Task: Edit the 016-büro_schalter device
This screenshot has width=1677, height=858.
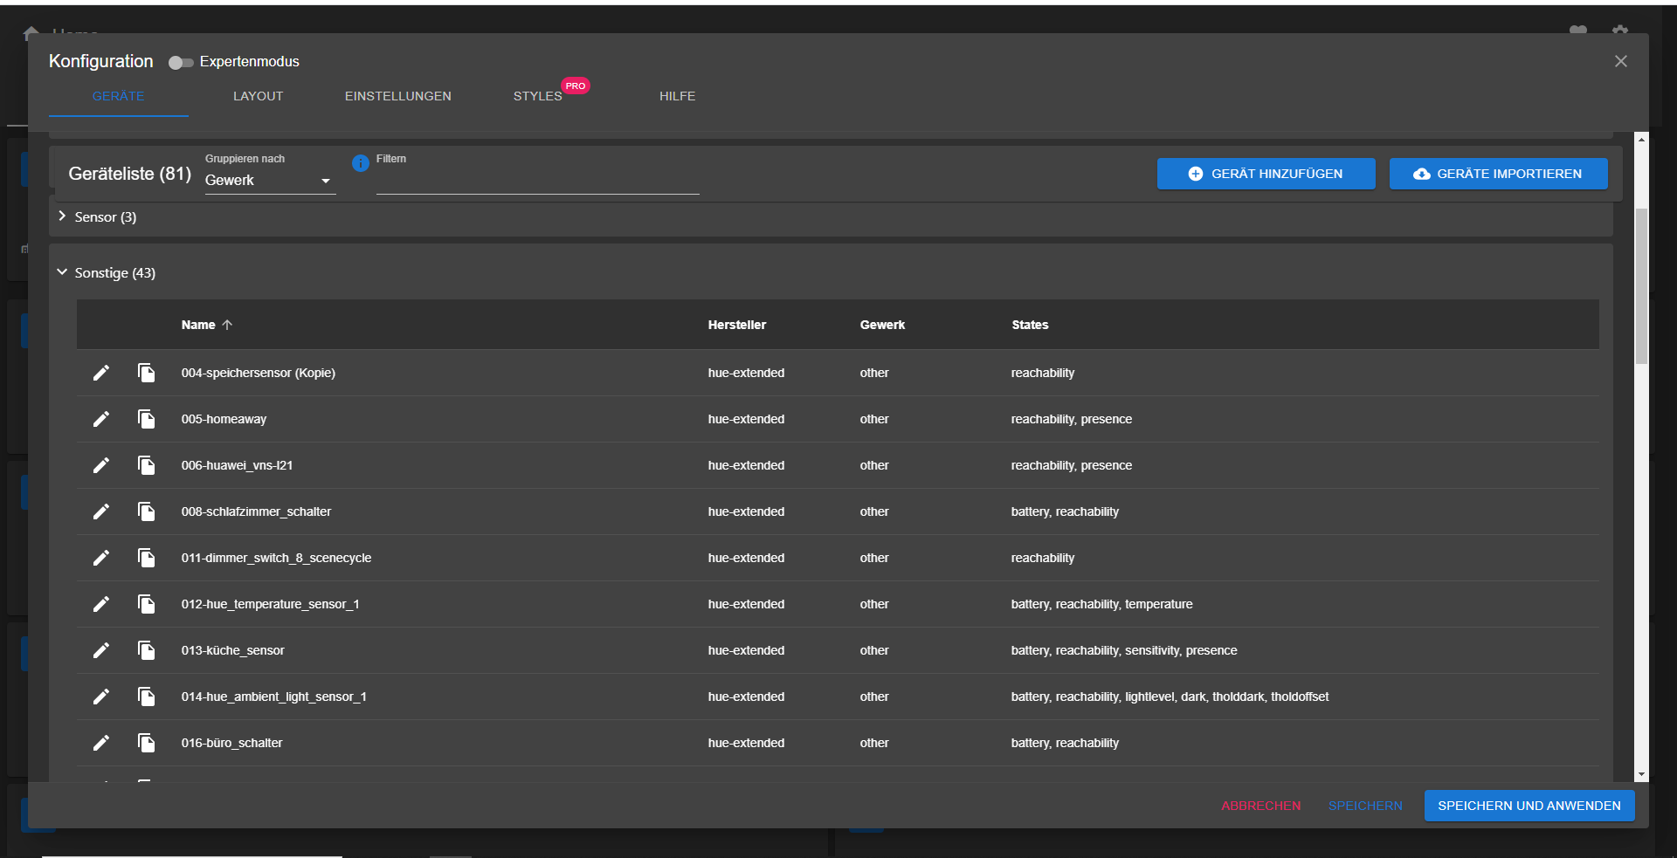Action: click(101, 743)
